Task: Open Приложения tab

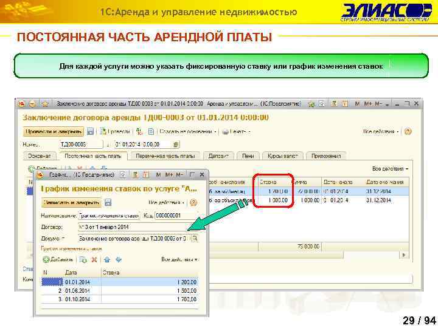Action: coord(326,156)
